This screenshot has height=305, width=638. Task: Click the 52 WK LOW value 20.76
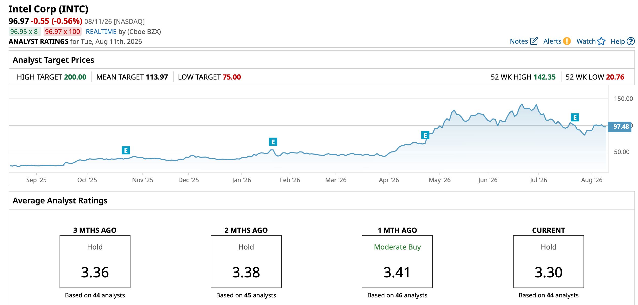tap(615, 77)
